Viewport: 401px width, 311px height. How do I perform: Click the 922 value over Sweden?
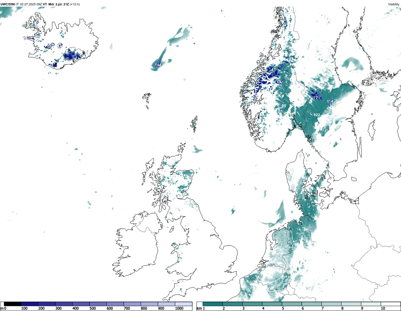click(x=317, y=115)
